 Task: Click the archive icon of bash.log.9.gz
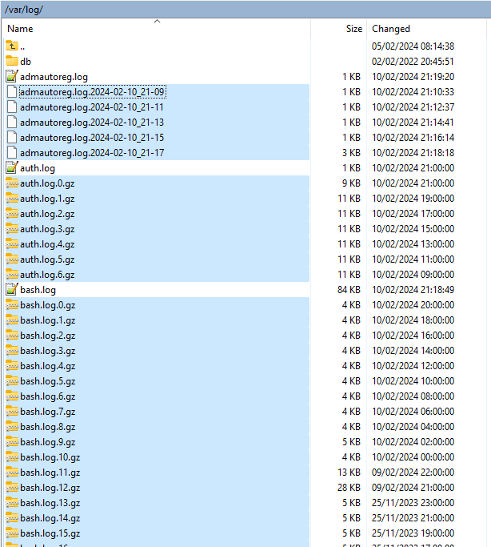click(11, 442)
